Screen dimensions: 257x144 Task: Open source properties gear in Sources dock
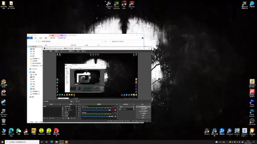coord(68,118)
